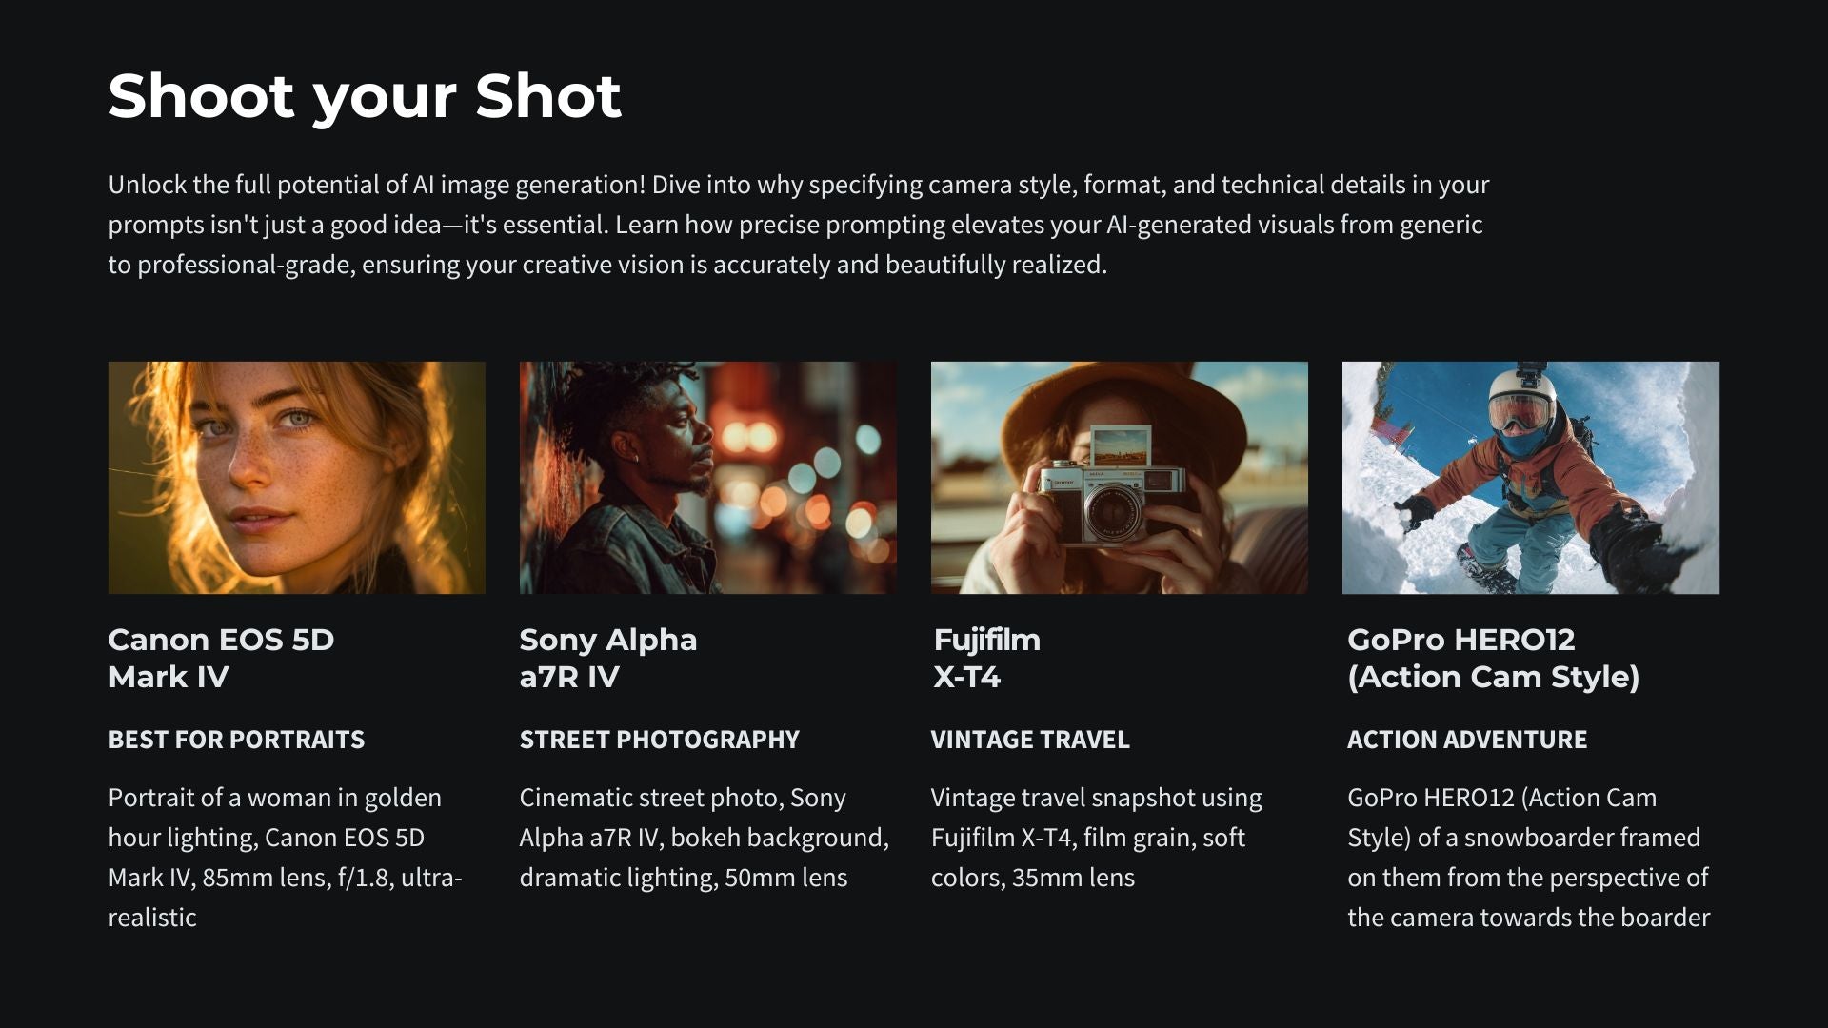Click the "BEST FOR PORTRAITS" label

coord(236,740)
